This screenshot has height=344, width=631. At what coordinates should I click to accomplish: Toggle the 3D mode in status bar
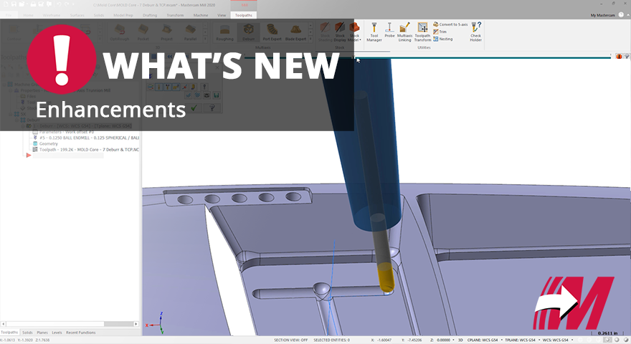460,340
